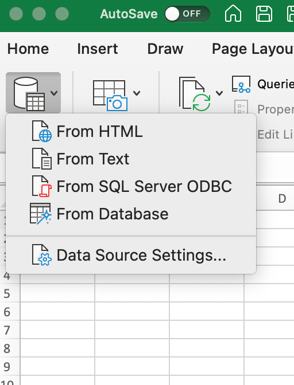
Task: Click the SQL Server ODBC scroll icon
Action: (41, 186)
